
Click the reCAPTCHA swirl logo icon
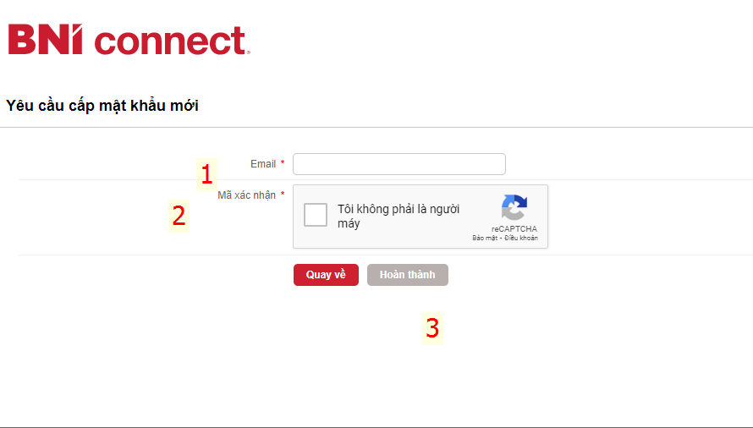tap(514, 207)
